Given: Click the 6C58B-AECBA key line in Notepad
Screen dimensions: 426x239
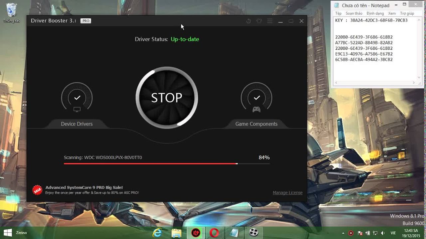Looking at the screenshot, I should 364,60.
